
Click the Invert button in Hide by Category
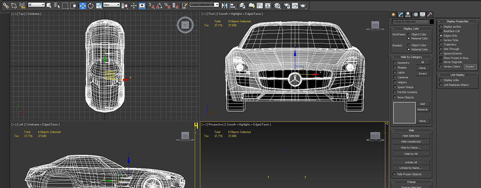pyautogui.click(x=423, y=74)
